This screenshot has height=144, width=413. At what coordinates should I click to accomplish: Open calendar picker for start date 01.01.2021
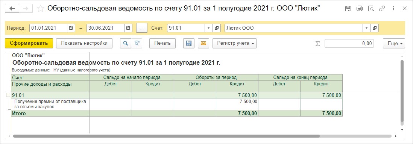tap(71, 28)
